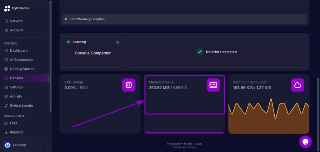Click the 198.96 KiB / 1.37 KiB value

tap(252, 88)
